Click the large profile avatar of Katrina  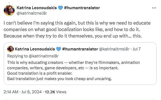coord(9,11)
